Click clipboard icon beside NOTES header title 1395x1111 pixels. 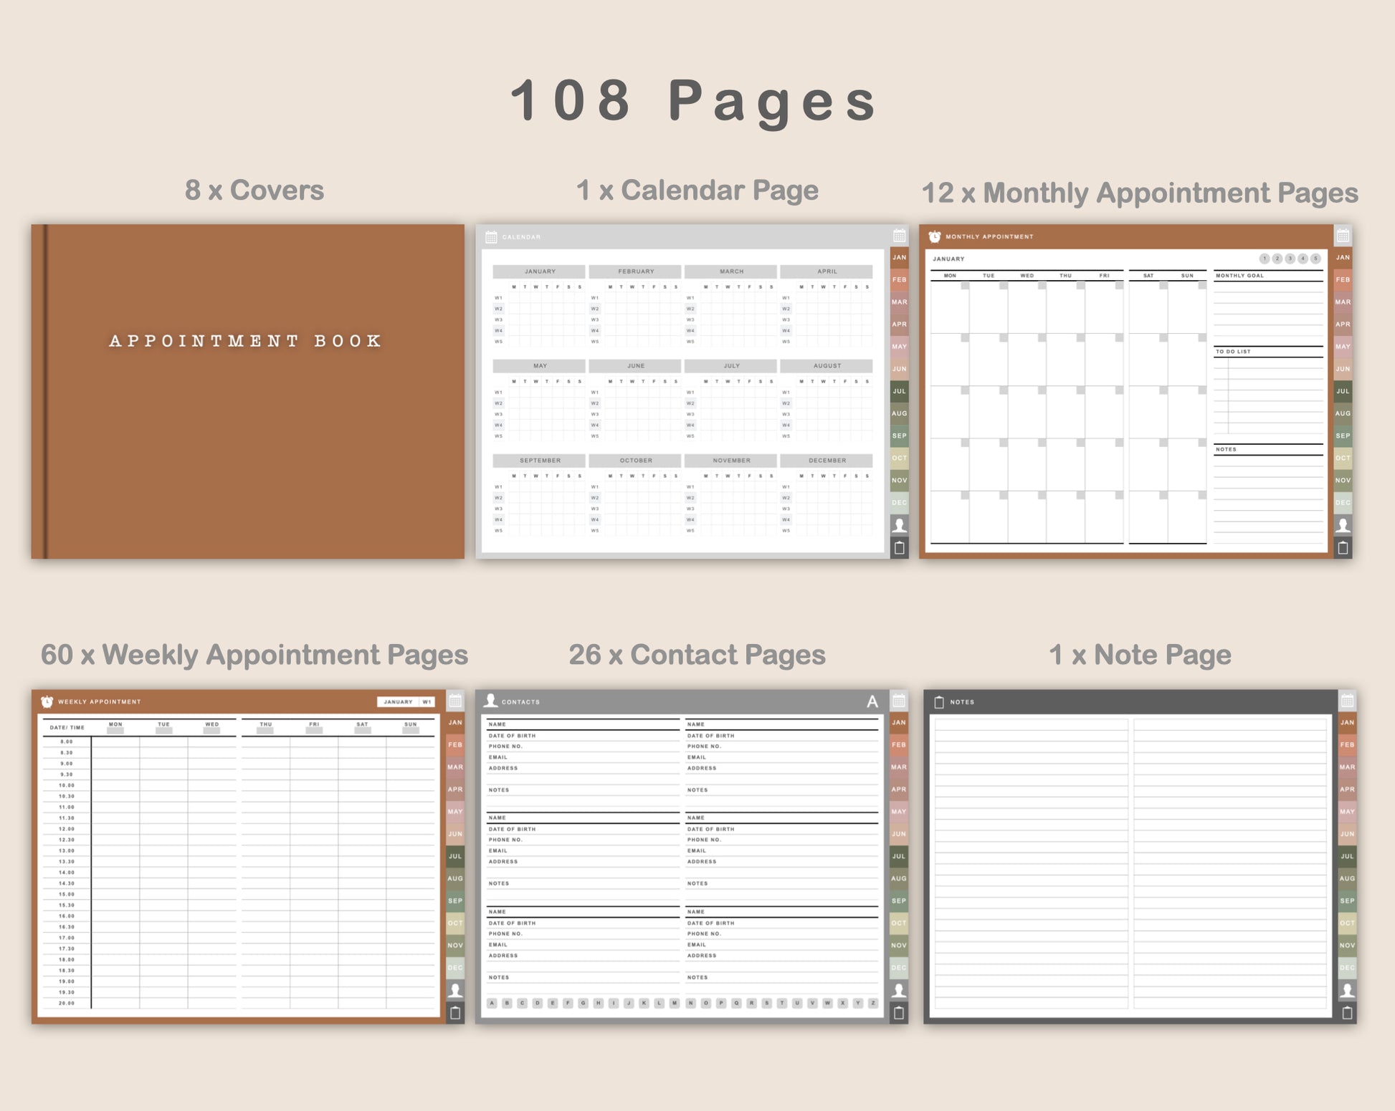[x=939, y=702]
